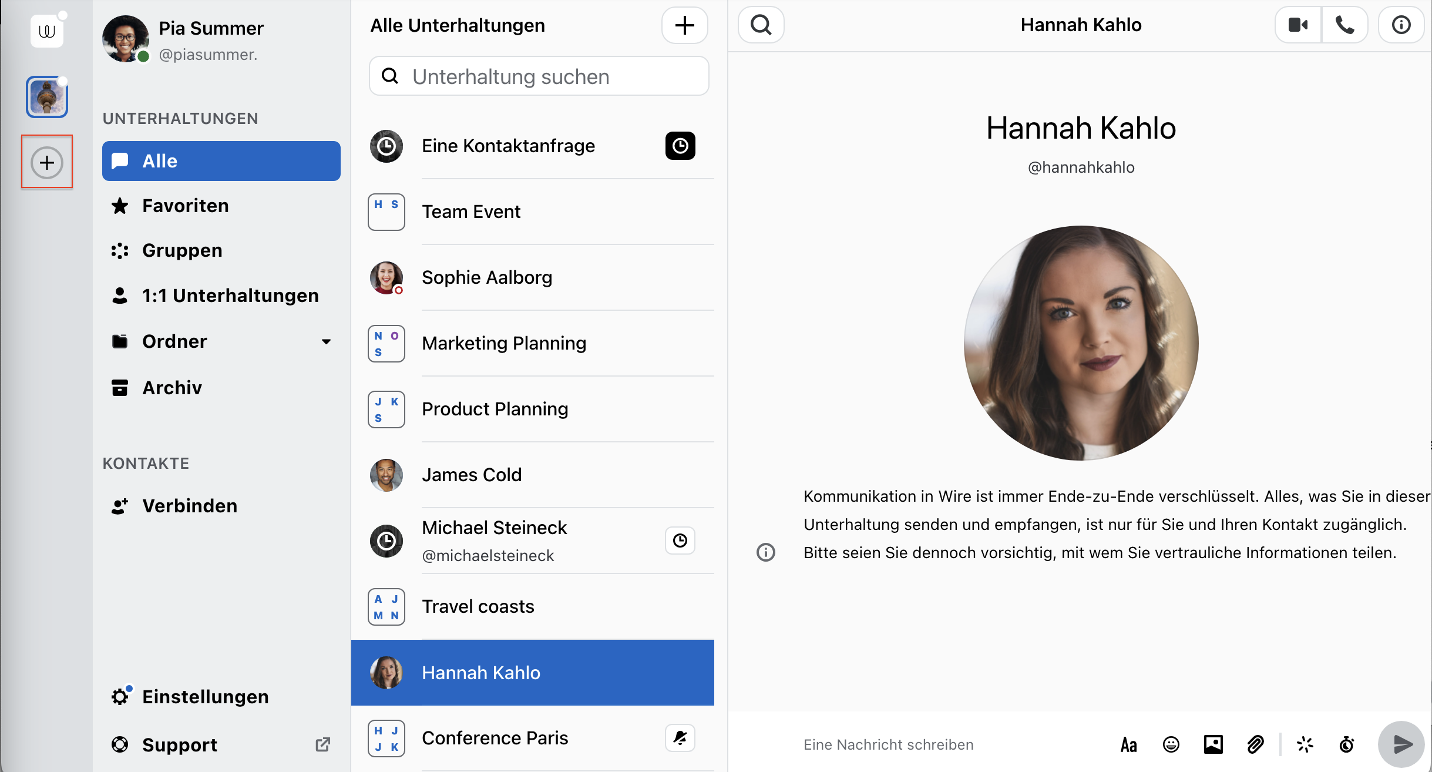Viewport: 1432px width, 772px height.
Task: Open James Cold's conversation
Action: 533,475
